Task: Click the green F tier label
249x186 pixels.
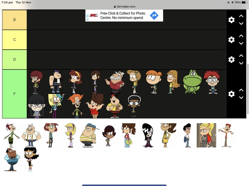Action: [15, 94]
